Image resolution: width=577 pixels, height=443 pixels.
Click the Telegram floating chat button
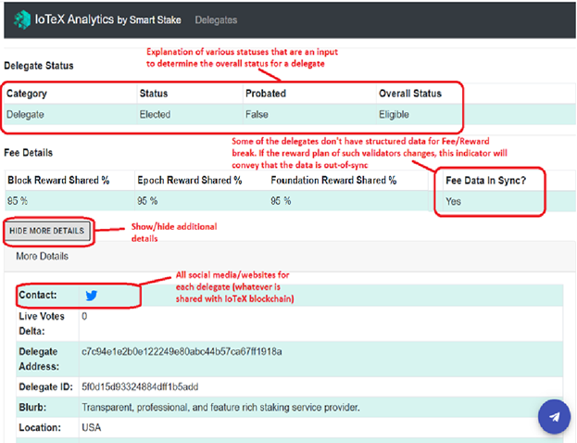point(554,416)
